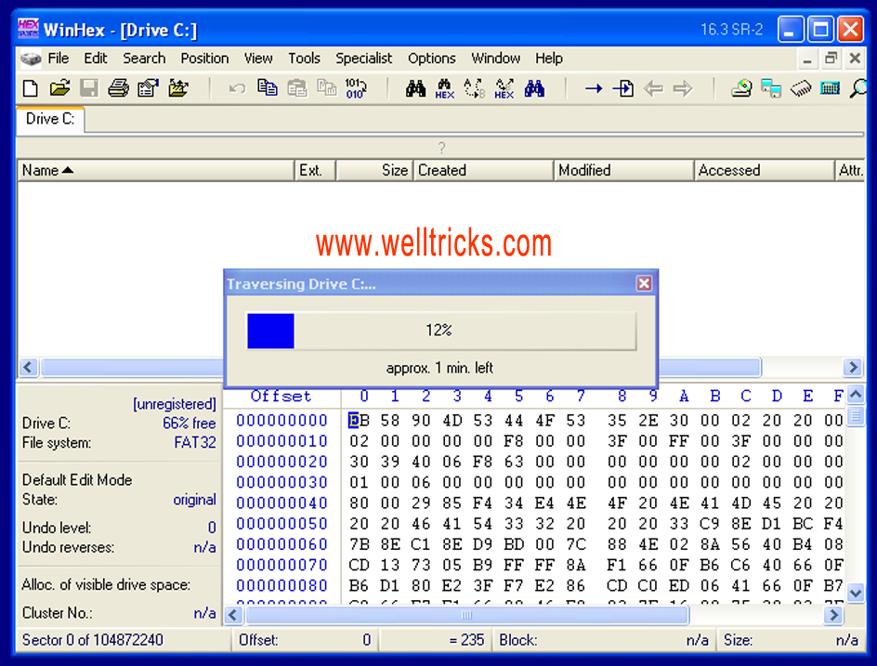Click the 12% traversal progress bar
The image size is (877, 666).
click(x=440, y=331)
